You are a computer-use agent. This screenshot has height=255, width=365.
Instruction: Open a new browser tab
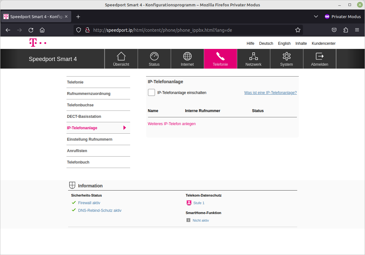pyautogui.click(x=78, y=17)
